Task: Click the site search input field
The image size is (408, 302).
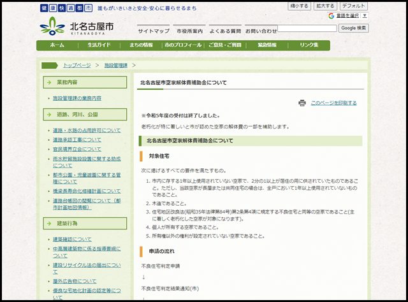Action: tap(307, 29)
